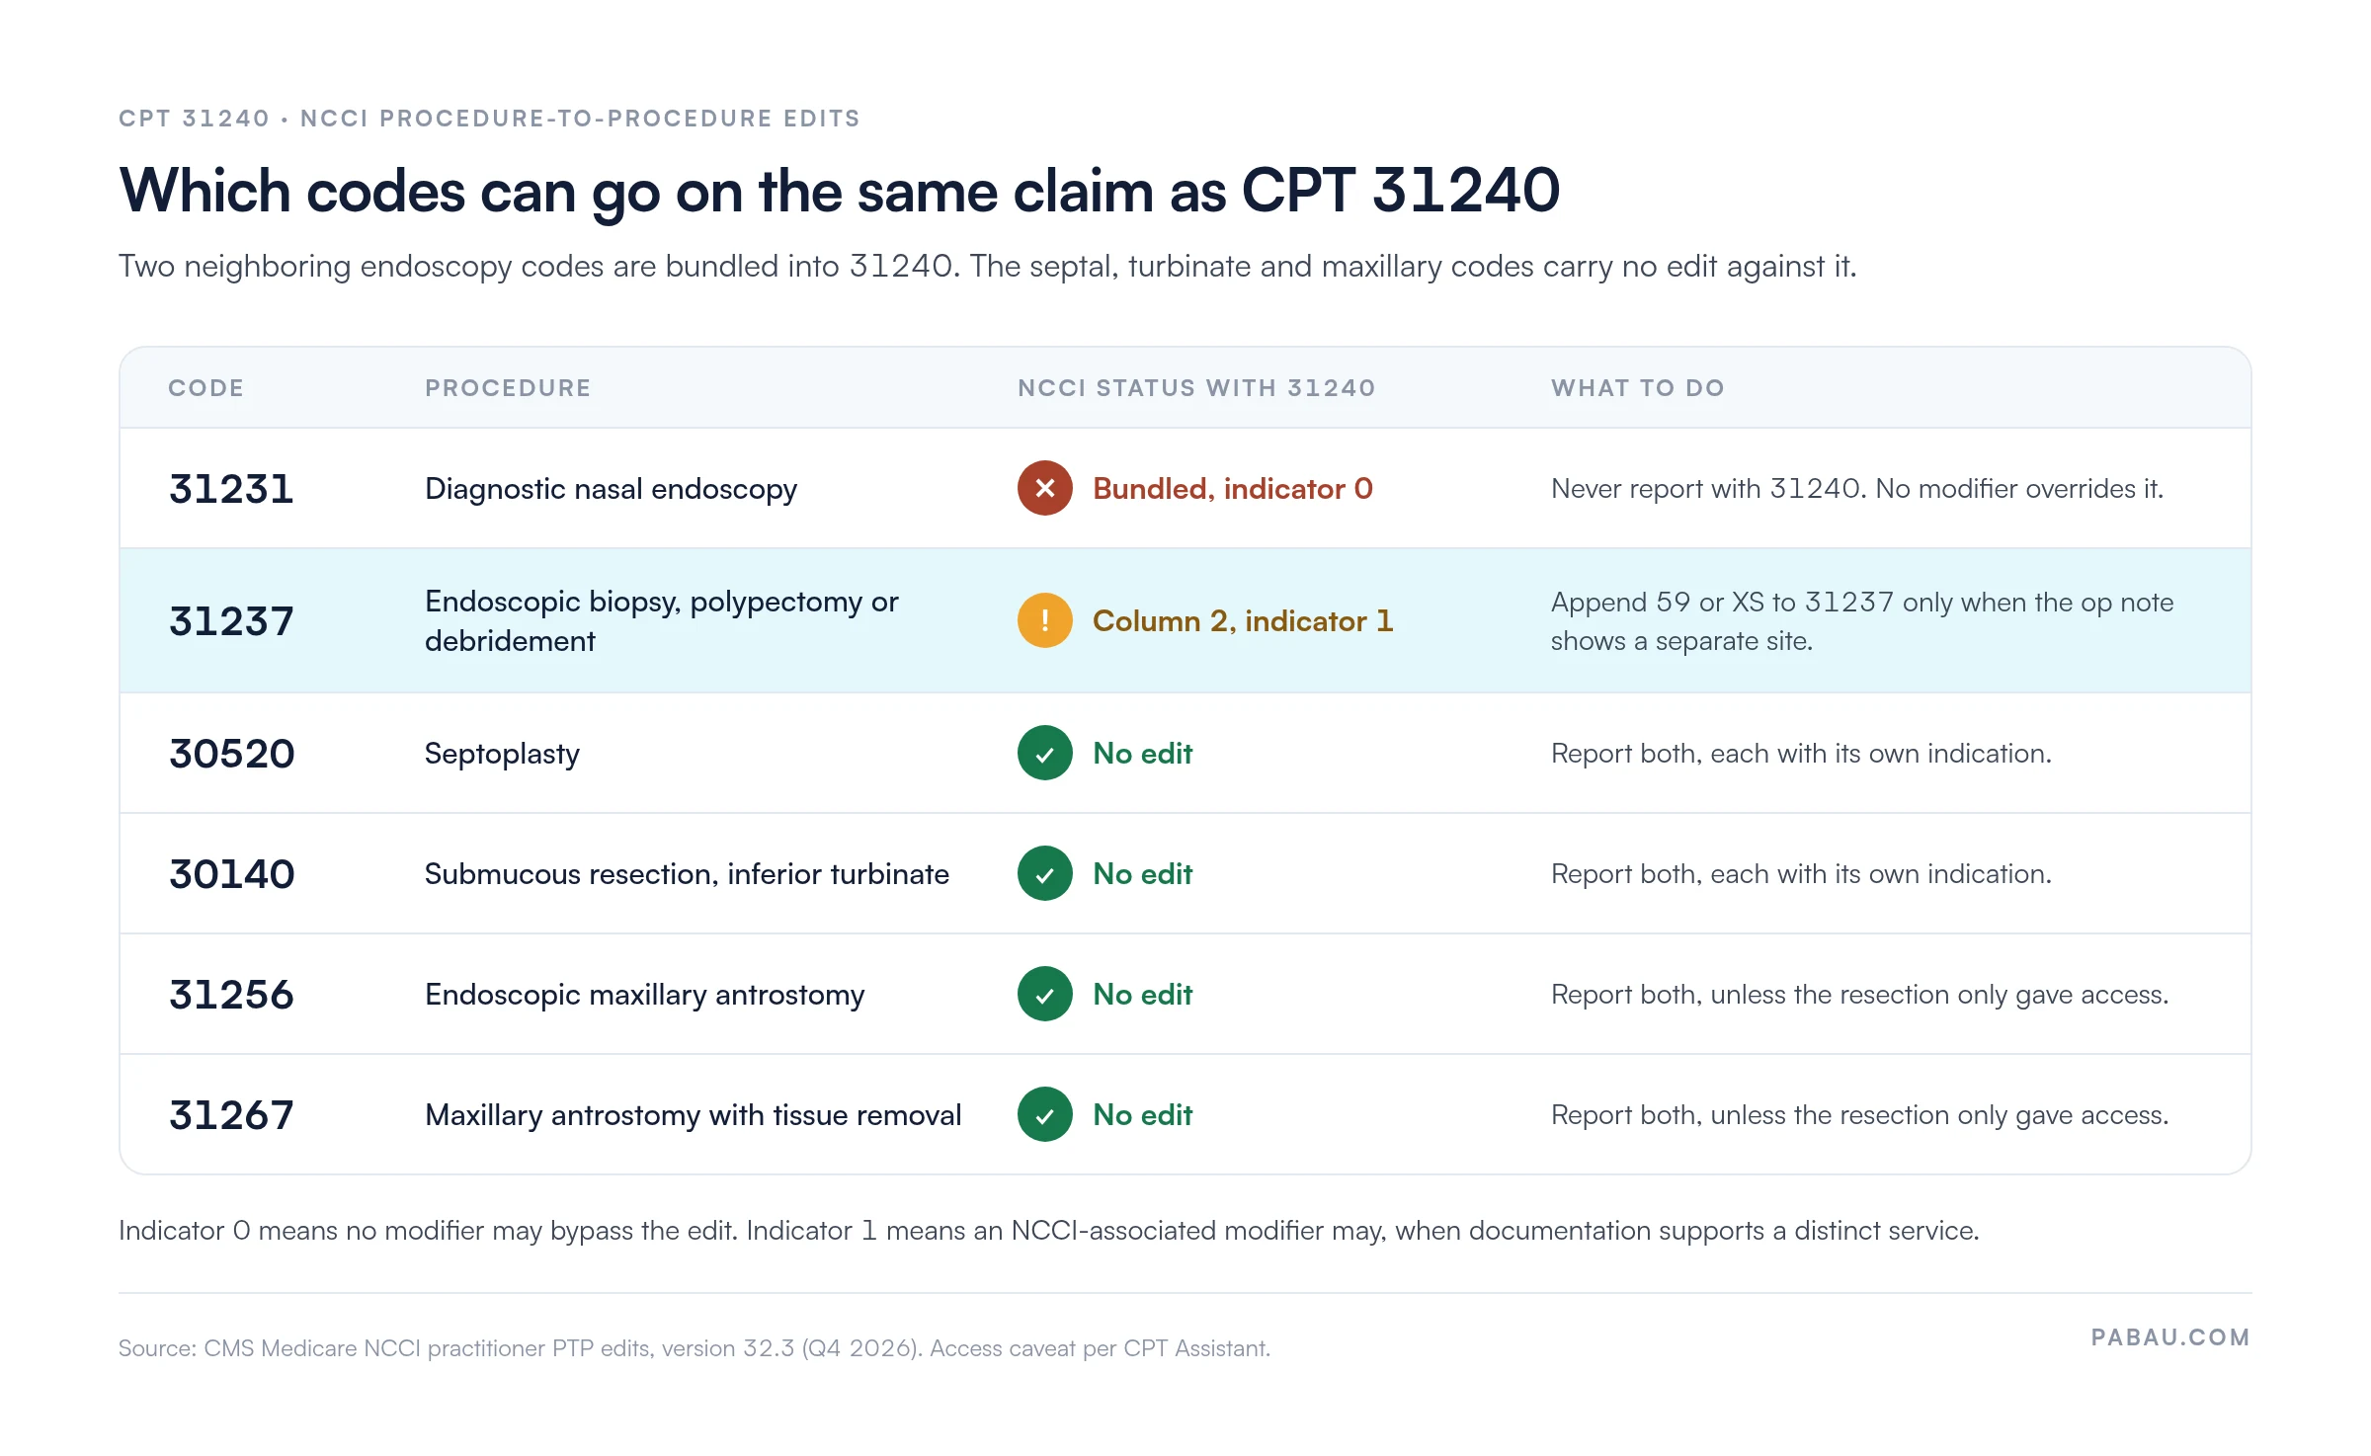Click Maxillary antrostomy with tissue removal
This screenshot has height=1456, width=2371.
(693, 1115)
